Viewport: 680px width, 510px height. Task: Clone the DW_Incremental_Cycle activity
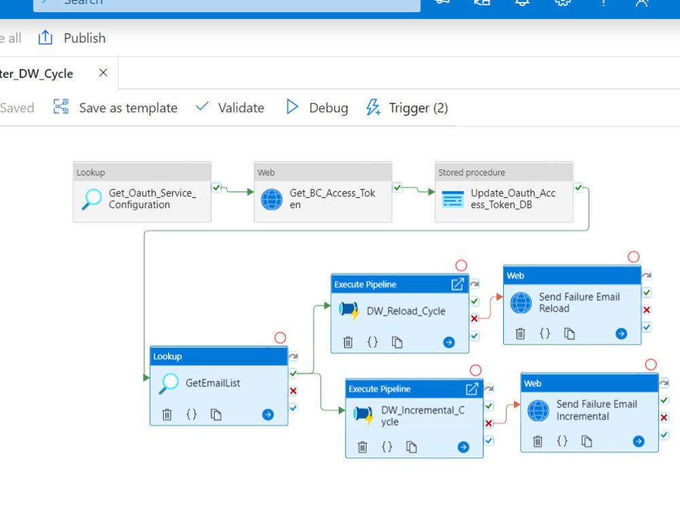coord(411,447)
